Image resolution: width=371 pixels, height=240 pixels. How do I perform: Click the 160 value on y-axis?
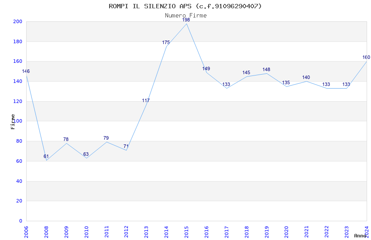pyautogui.click(x=18, y=61)
